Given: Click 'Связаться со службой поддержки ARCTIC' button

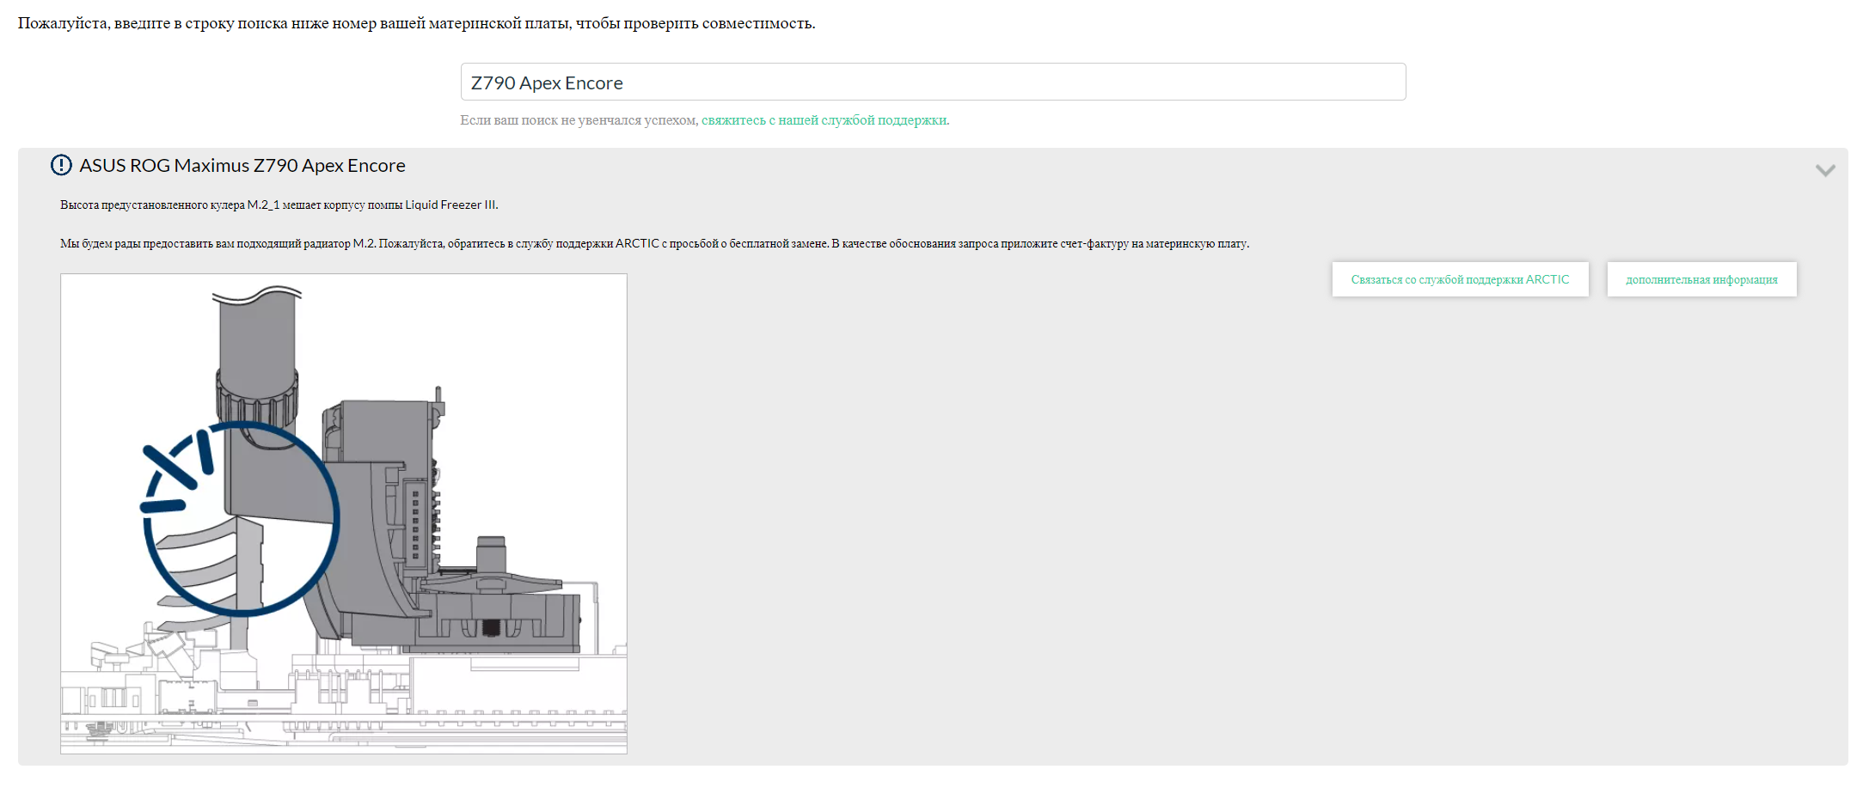Looking at the screenshot, I should click(1460, 279).
